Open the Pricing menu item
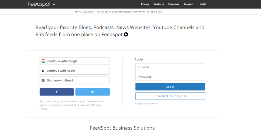Screen dimensions: 261x137 [145, 4]
